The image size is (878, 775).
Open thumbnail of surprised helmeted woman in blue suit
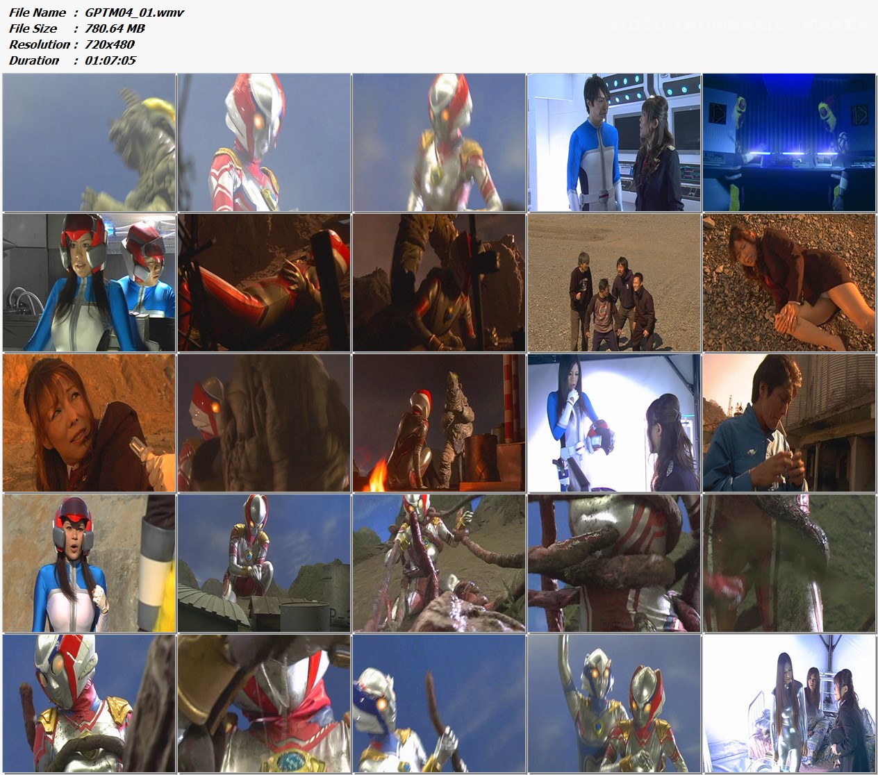[90, 563]
